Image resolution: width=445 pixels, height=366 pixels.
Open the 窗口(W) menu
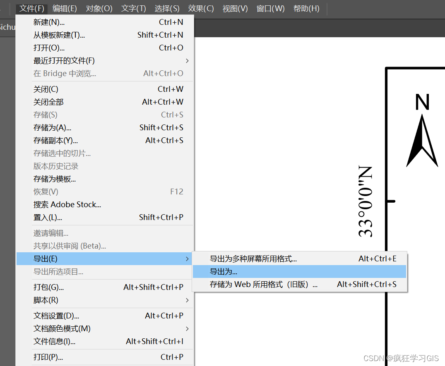(270, 9)
